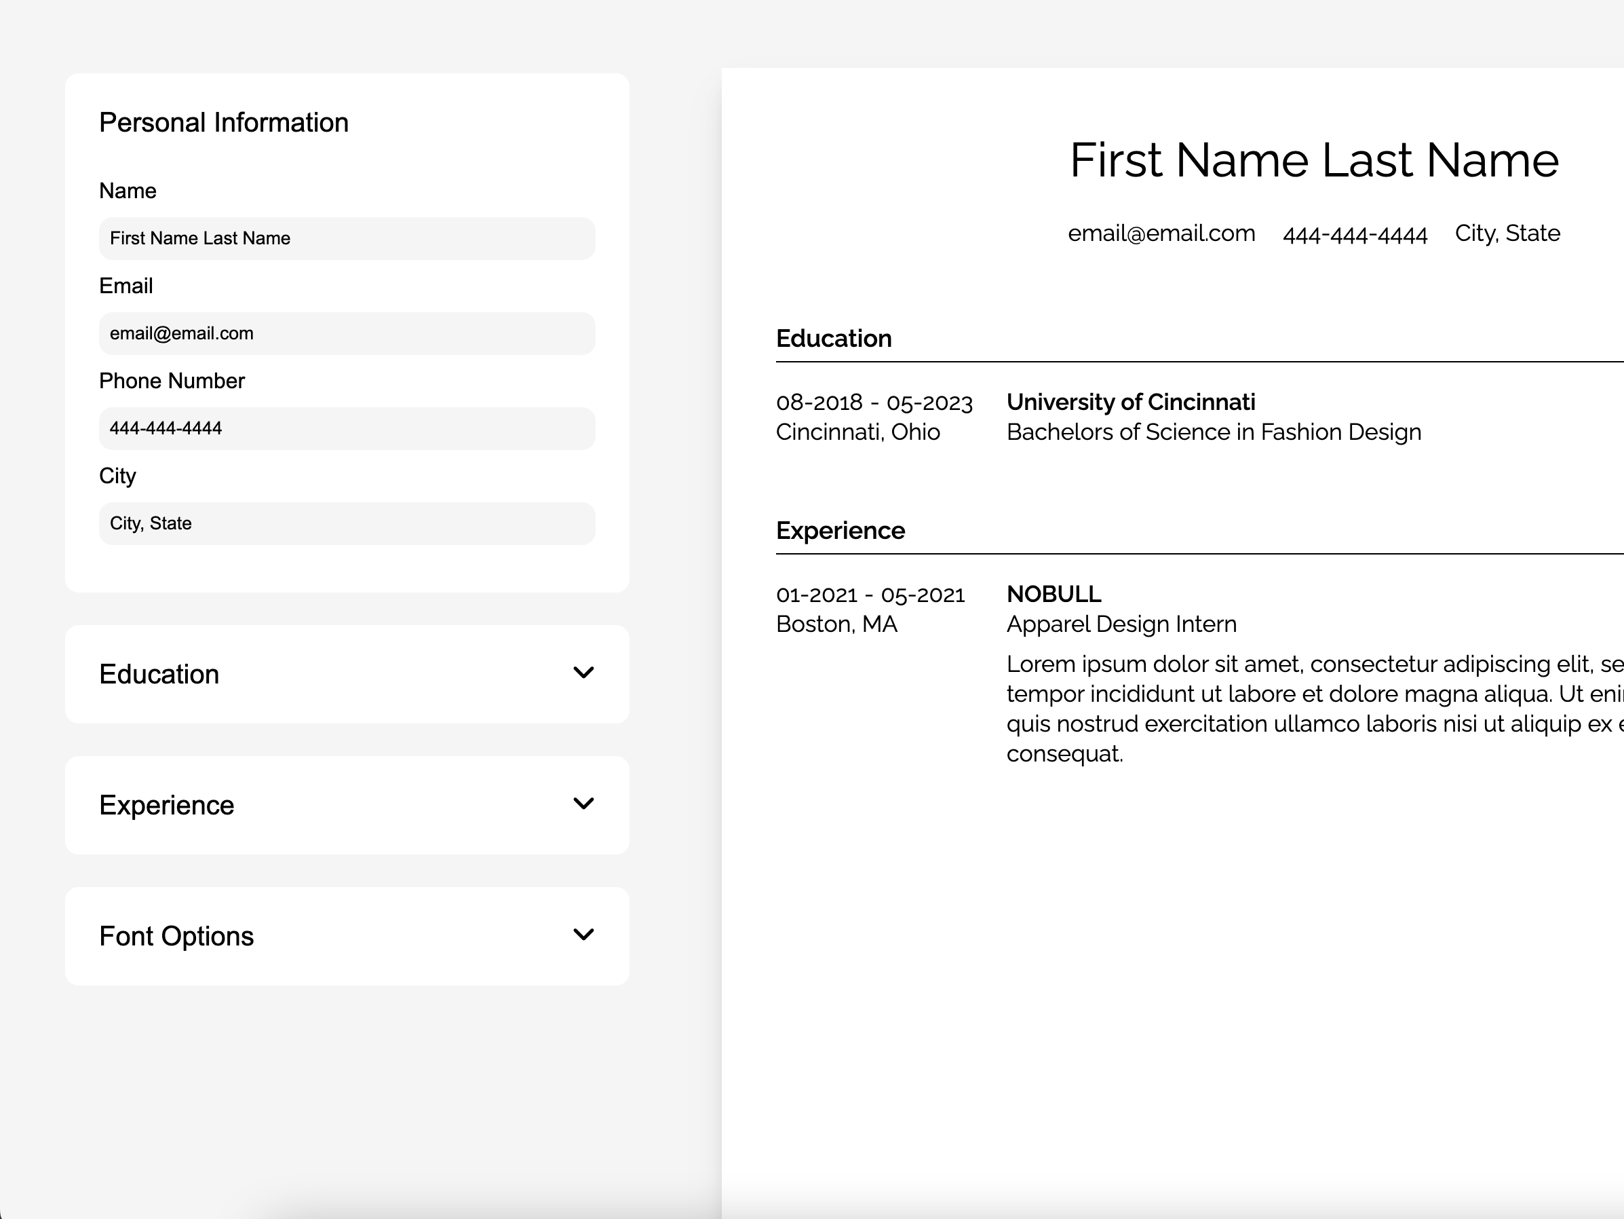Expand the Experience section chevron
This screenshot has width=1624, height=1219.
pyautogui.click(x=583, y=804)
